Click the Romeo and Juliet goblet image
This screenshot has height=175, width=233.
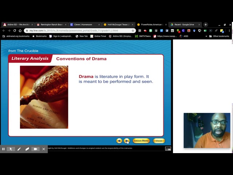point(44,97)
